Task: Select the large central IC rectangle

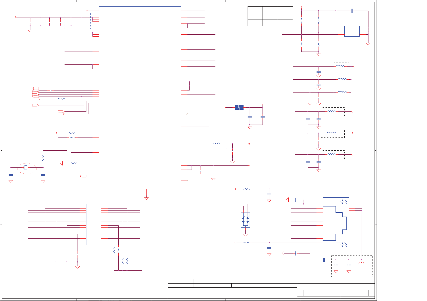Action: click(140, 98)
